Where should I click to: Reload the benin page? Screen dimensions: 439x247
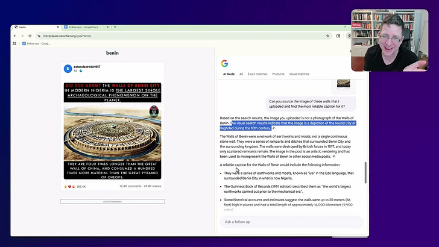tap(30, 36)
